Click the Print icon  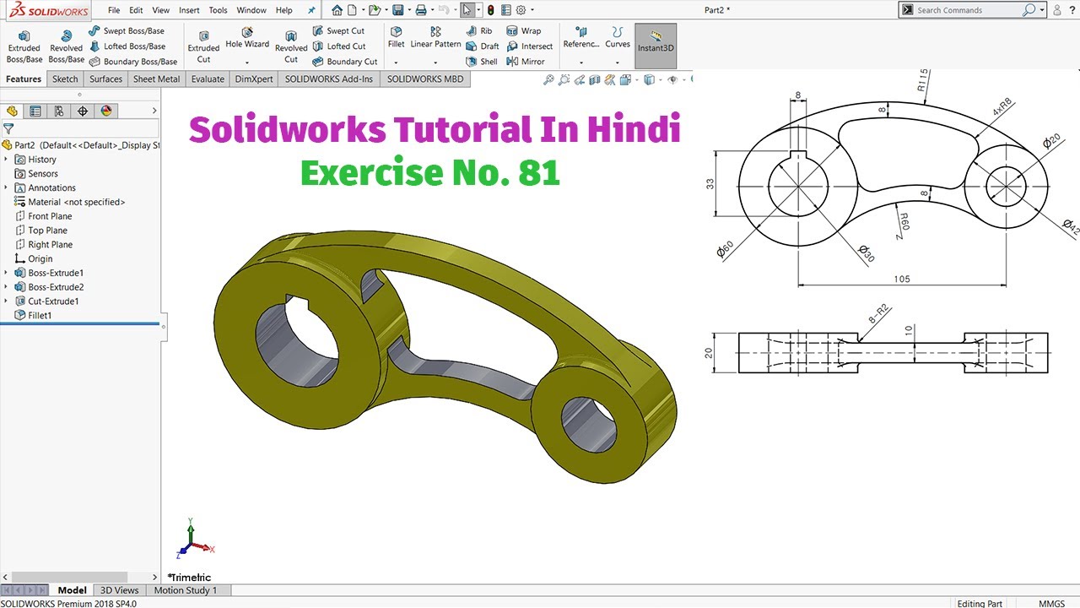click(421, 10)
